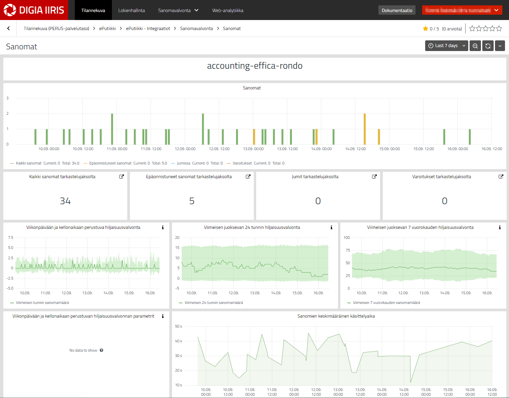Rate one star
This screenshot has height=398, width=509.
(x=472, y=28)
